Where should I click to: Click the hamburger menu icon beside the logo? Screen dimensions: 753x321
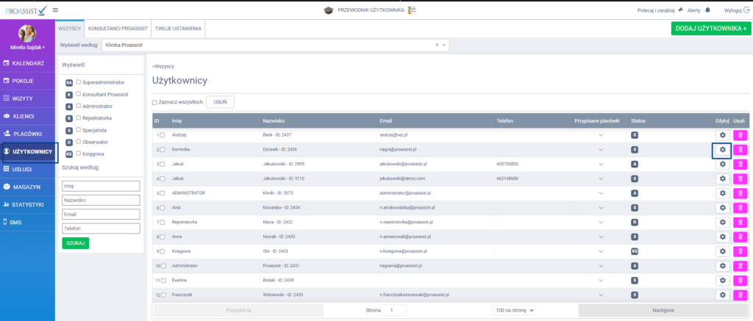56,10
